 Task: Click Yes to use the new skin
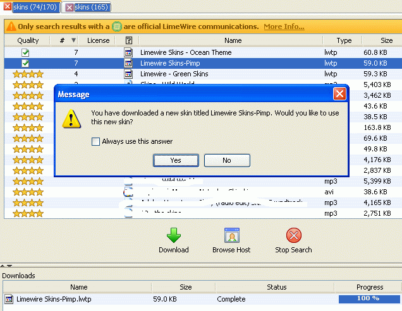pyautogui.click(x=176, y=160)
